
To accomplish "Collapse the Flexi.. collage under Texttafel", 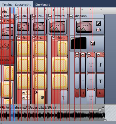I will coord(54,38).
